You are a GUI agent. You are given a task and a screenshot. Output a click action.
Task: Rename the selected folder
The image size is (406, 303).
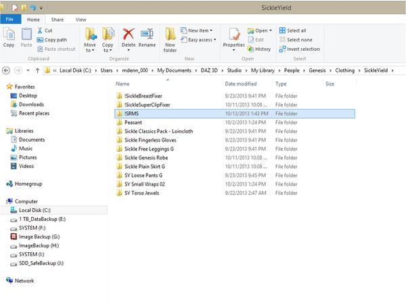click(147, 37)
